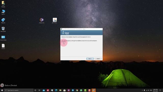Open the volume control in the system tray
Image resolution: width=163 pixels, height=92 pixels.
click(x=148, y=90)
